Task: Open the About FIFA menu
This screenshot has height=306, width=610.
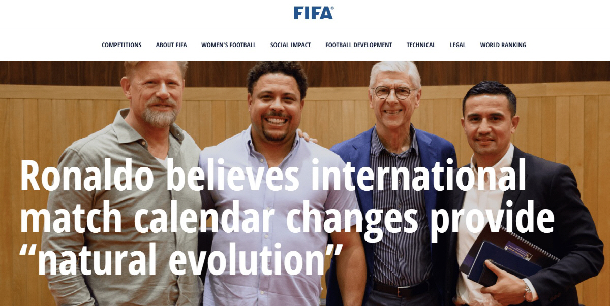Action: (171, 45)
